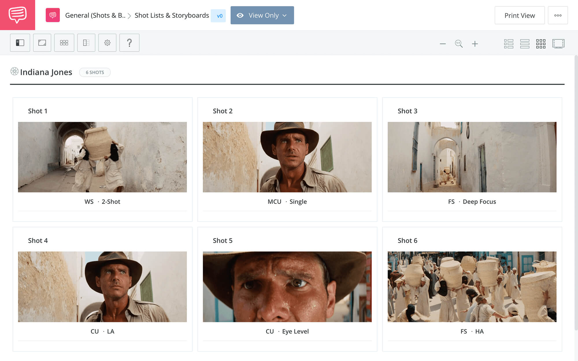Click the Single framing text

click(298, 202)
